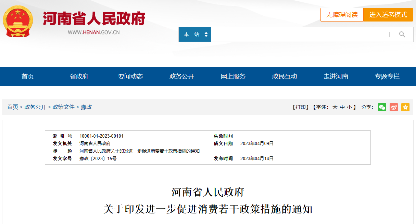This screenshot has height=224, width=416.
Task: Click the 河南省人民政府 site title
Action: pyautogui.click(x=94, y=18)
